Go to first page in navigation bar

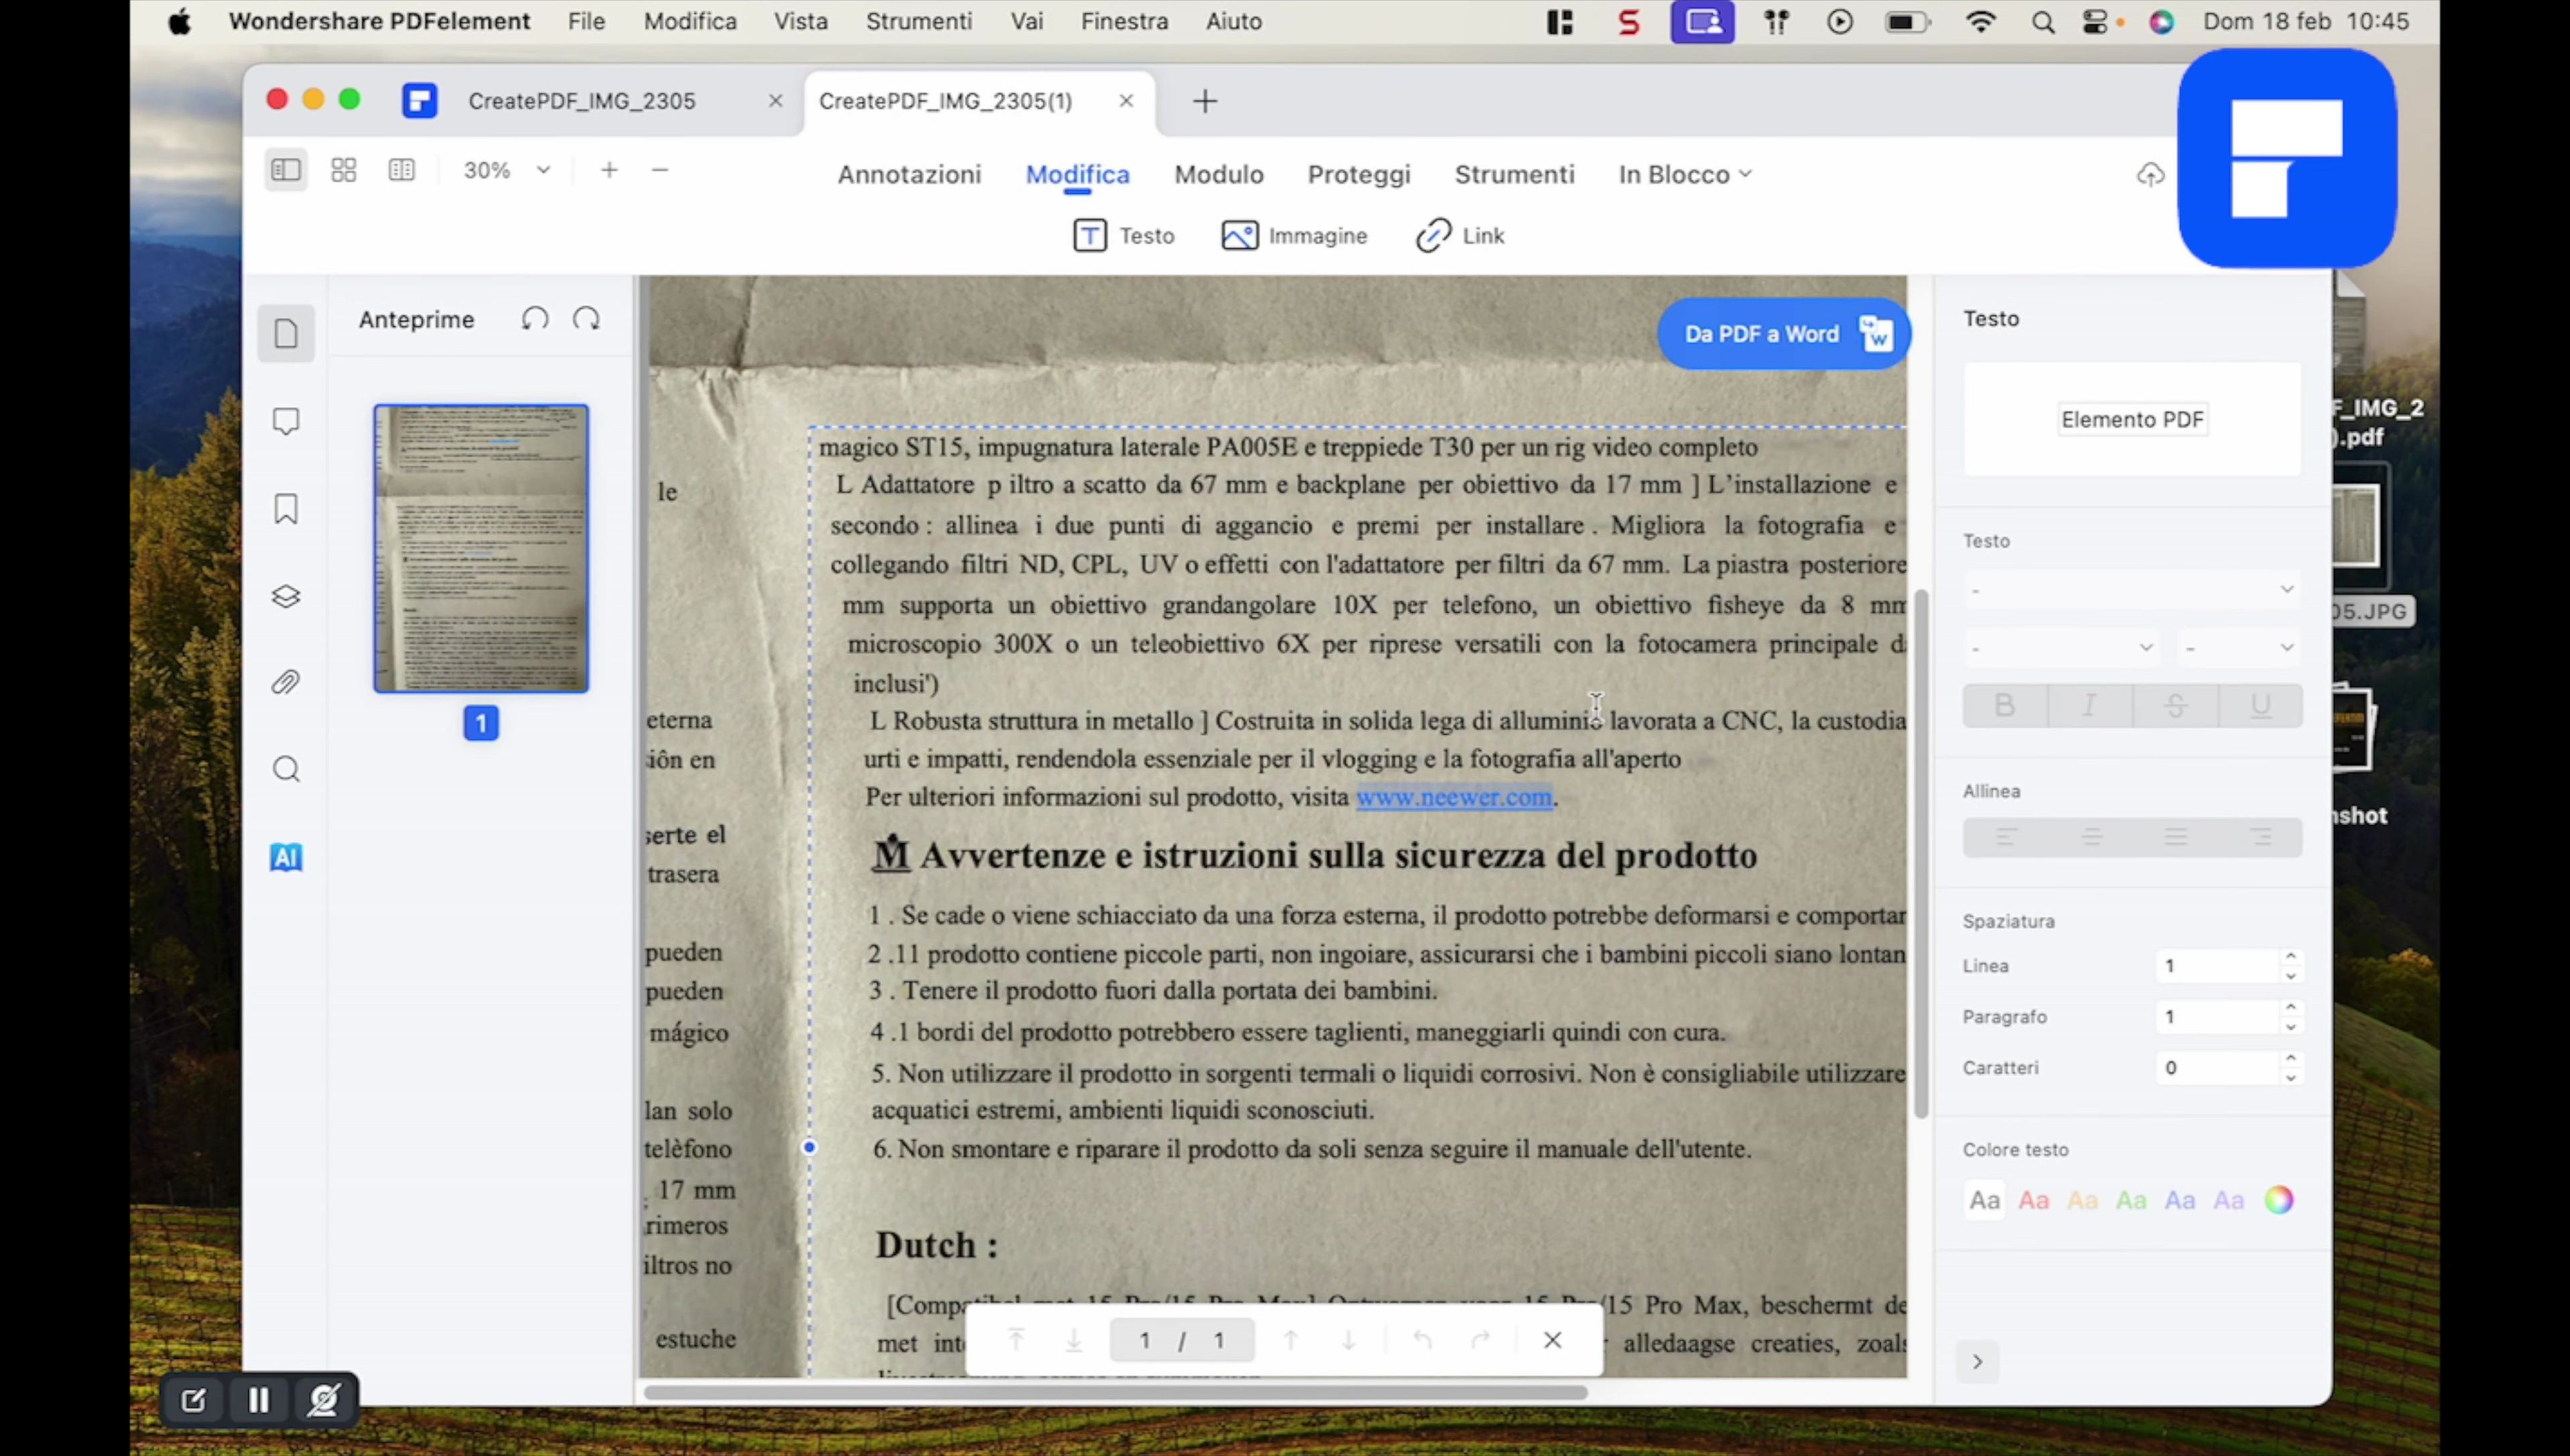click(1016, 1340)
